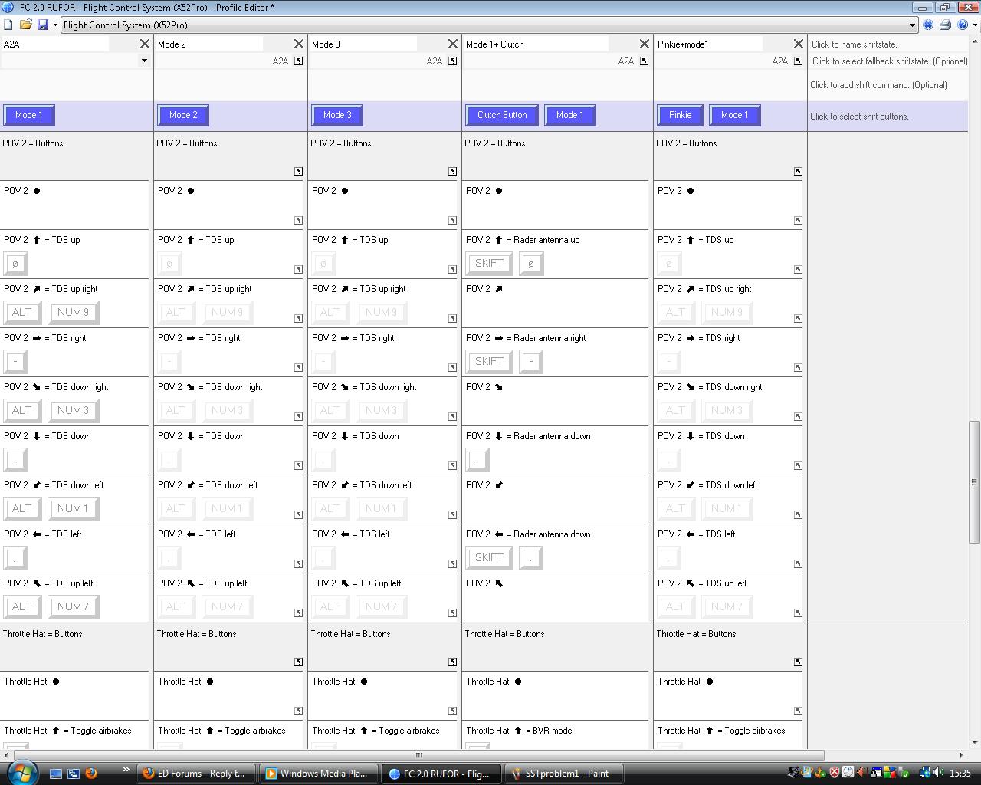The height and width of the screenshot is (785, 981).
Task: Delete the A2A shiftstate with its X icon
Action: coord(144,44)
